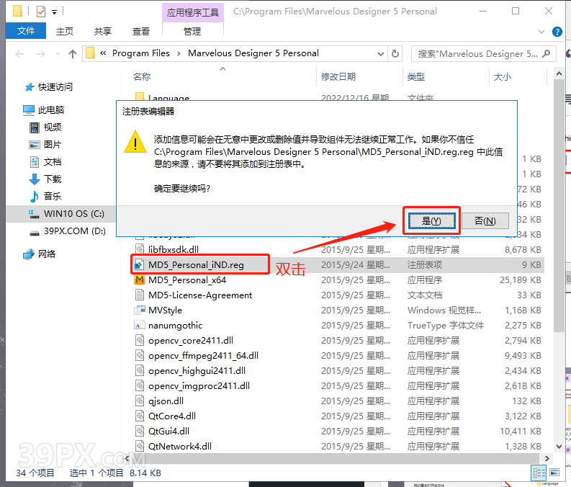Image resolution: width=571 pixels, height=487 pixels.
Task: Select the opencv_imgproc2411.dll file icon
Action: [139, 385]
